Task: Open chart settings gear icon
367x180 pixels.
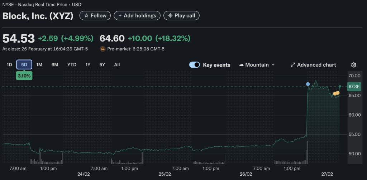Action: 353,65
